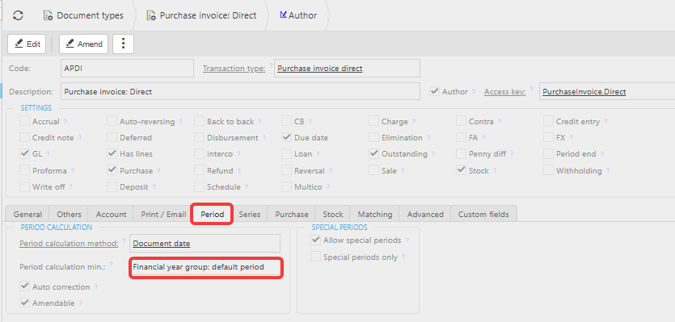Click the help icon next to Contra
The height and width of the screenshot is (322, 675).
point(500,121)
